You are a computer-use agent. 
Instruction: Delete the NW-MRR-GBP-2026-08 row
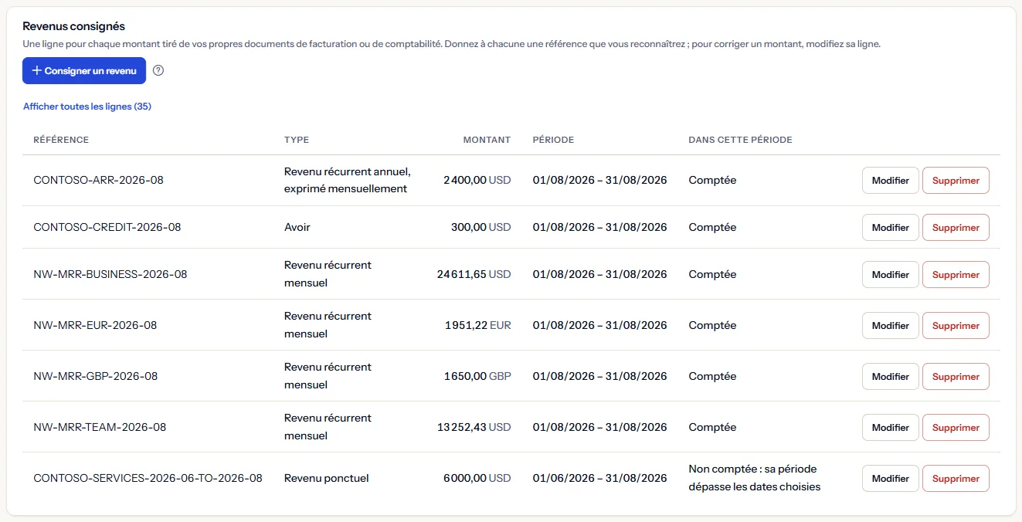[956, 377]
